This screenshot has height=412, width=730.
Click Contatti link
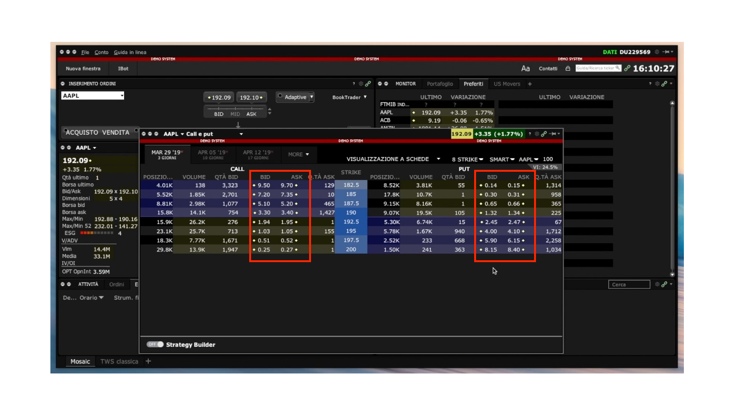tap(548, 69)
